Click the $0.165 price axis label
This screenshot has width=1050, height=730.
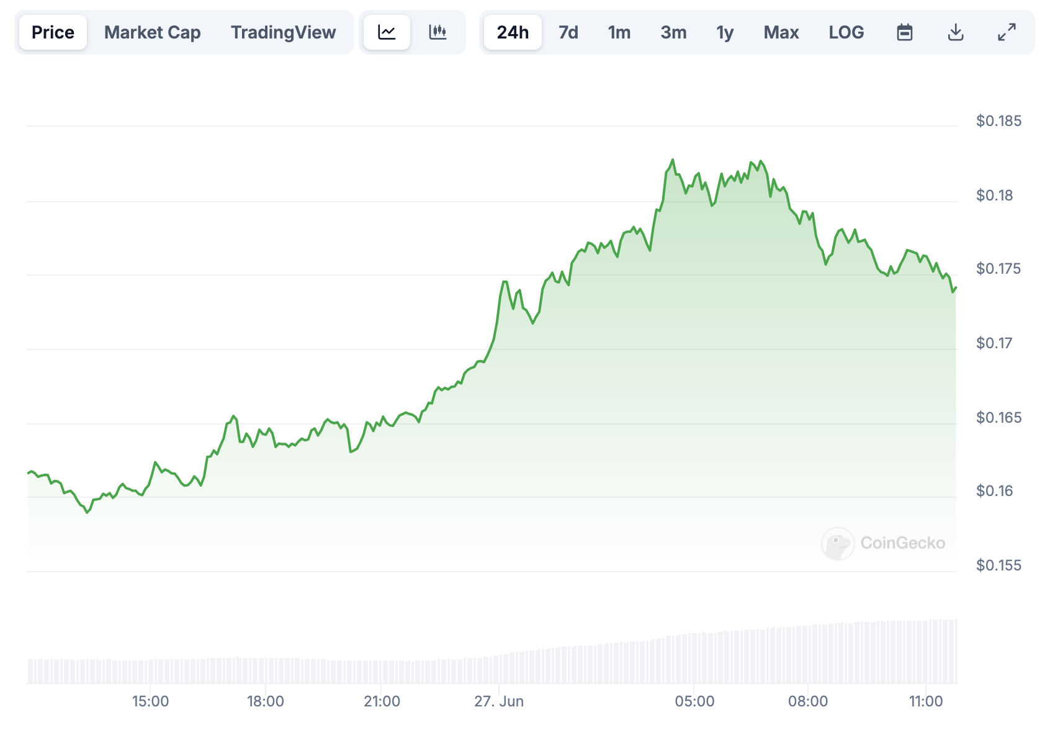(998, 418)
